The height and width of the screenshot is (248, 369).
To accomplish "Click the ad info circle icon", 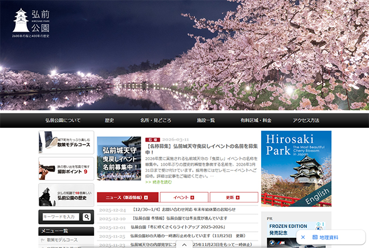I will pyautogui.click(x=318, y=224).
